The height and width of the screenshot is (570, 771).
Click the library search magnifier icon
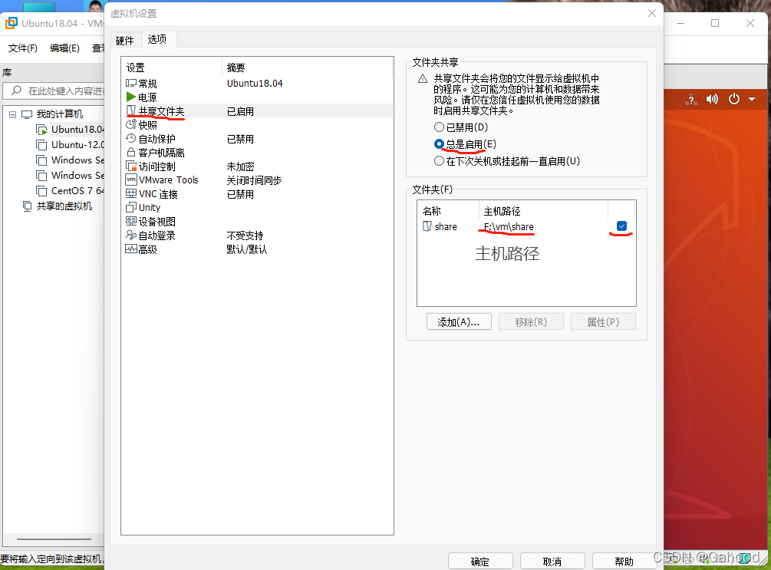16,91
